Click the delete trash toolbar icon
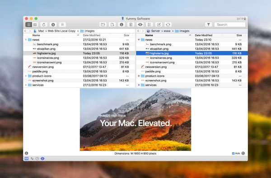 pyautogui.click(x=131, y=24)
